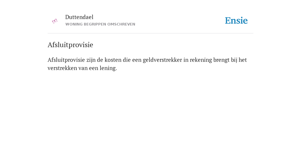The width and height of the screenshot is (301, 150).
Task: Click the word 'rekening' in the paragraph
Action: (201, 60)
